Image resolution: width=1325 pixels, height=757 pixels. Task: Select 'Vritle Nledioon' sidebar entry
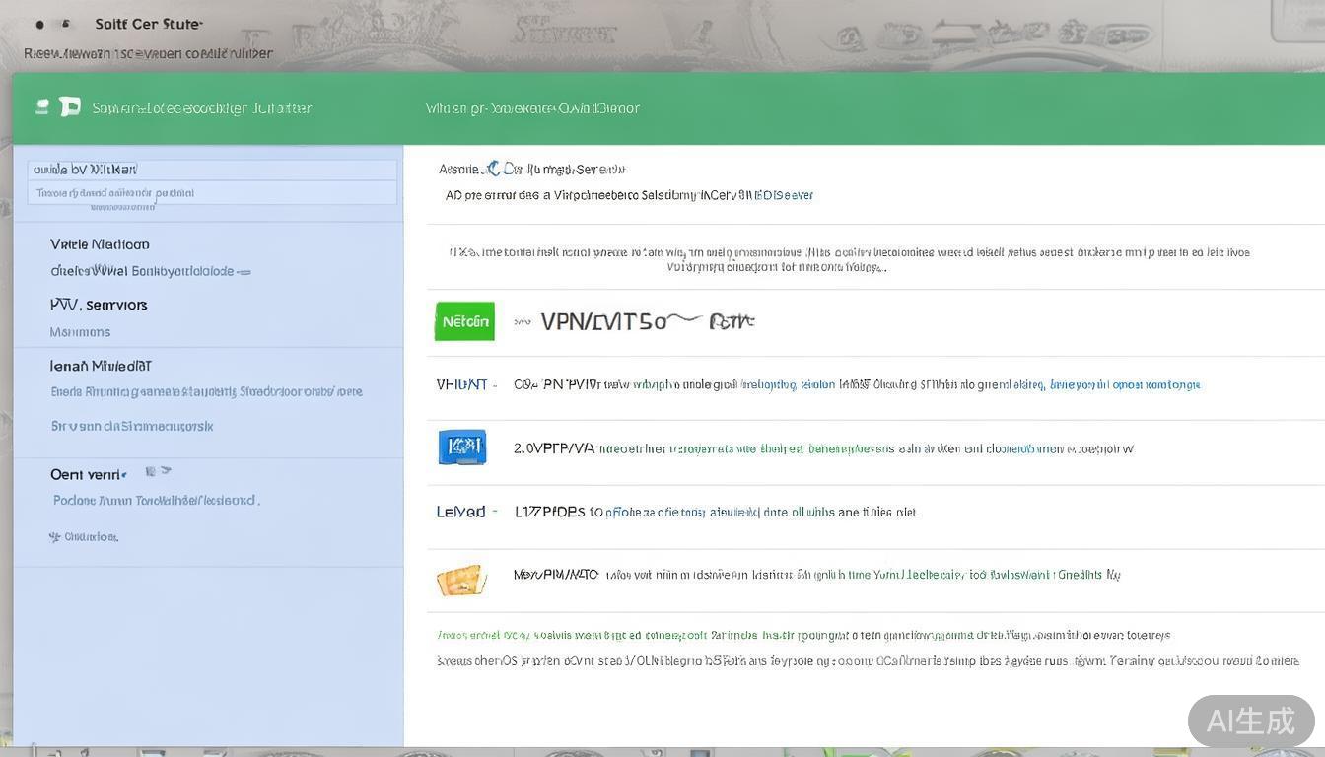[x=100, y=244]
